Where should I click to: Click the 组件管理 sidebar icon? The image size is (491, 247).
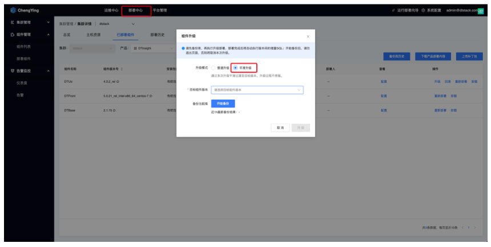(13, 34)
